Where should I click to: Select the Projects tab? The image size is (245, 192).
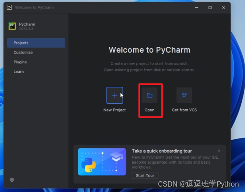36,43
